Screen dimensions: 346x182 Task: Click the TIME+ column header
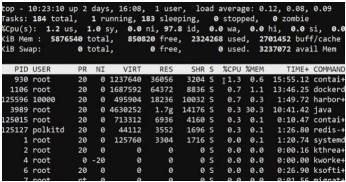[298, 69]
